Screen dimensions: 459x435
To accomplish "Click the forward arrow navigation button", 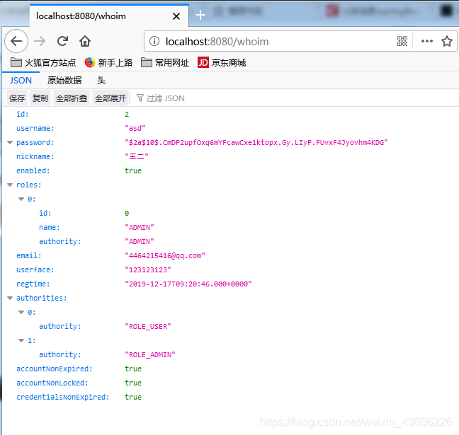I will click(40, 41).
